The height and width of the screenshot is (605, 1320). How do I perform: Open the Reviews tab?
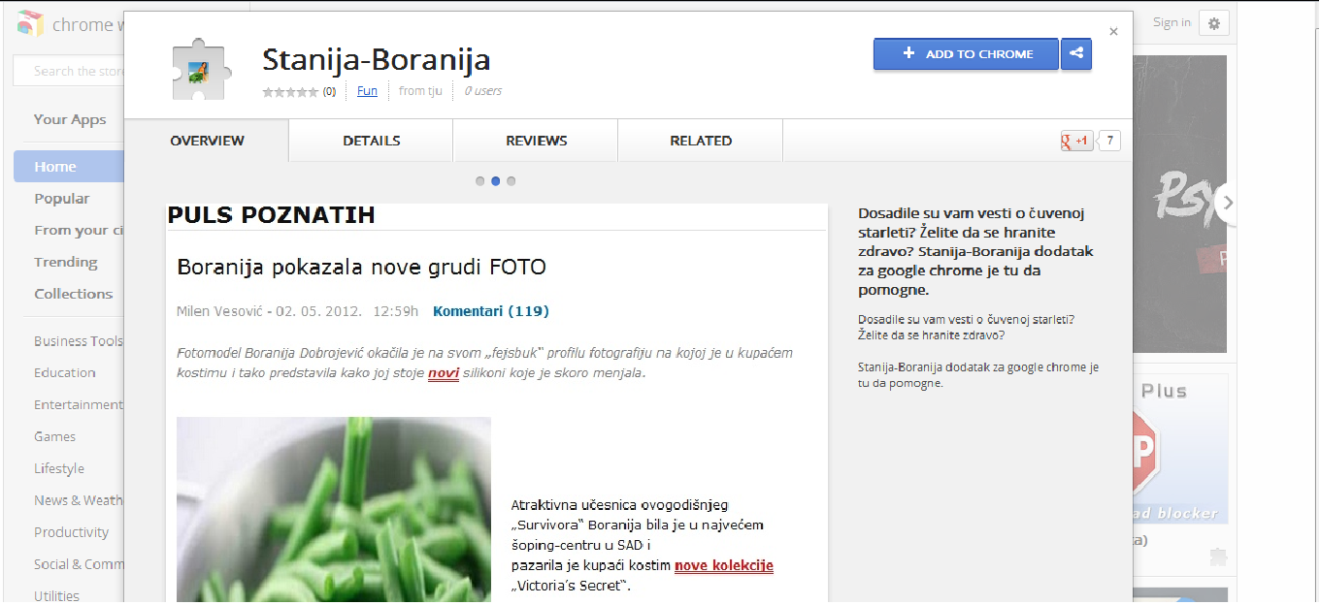[x=536, y=141]
